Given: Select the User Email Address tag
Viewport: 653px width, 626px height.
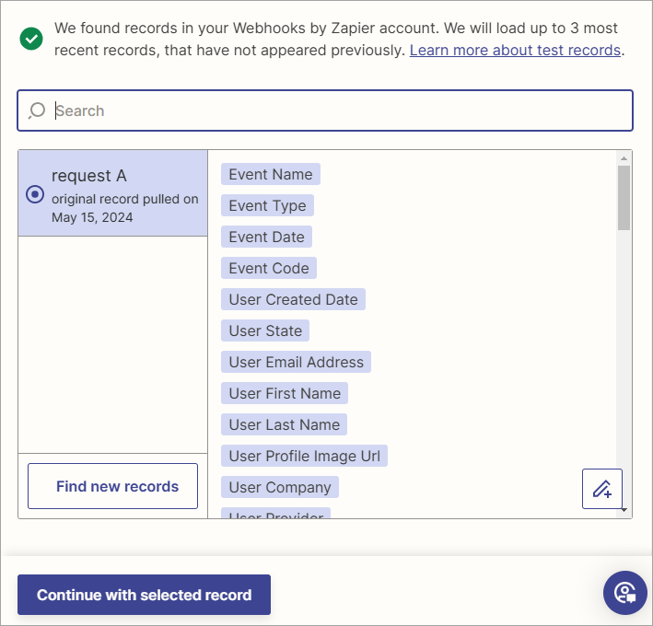Looking at the screenshot, I should [x=296, y=362].
